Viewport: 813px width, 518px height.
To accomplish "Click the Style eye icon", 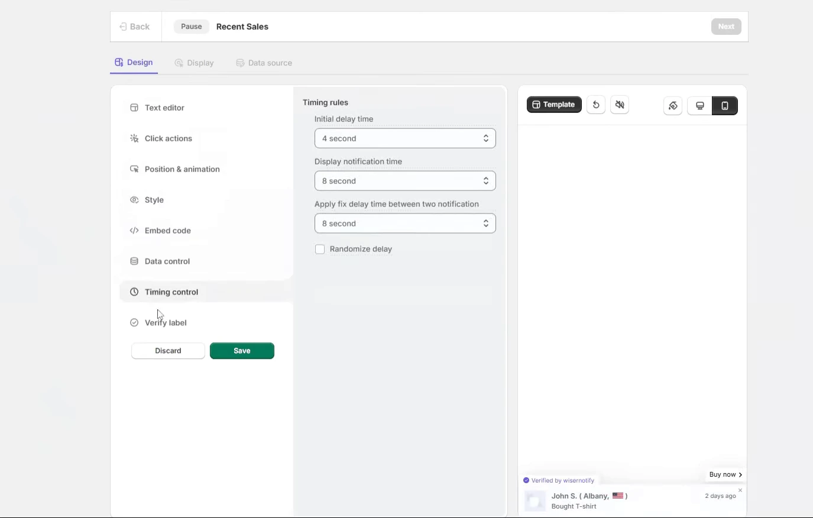I will (134, 200).
